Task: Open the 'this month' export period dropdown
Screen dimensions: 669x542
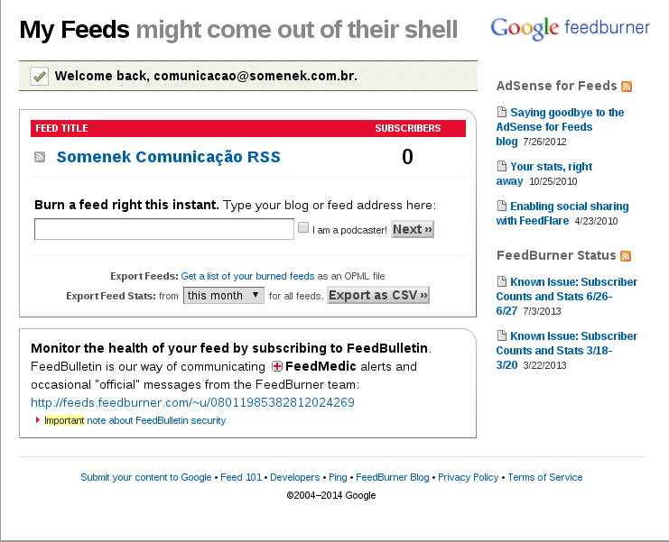Action: tap(223, 295)
